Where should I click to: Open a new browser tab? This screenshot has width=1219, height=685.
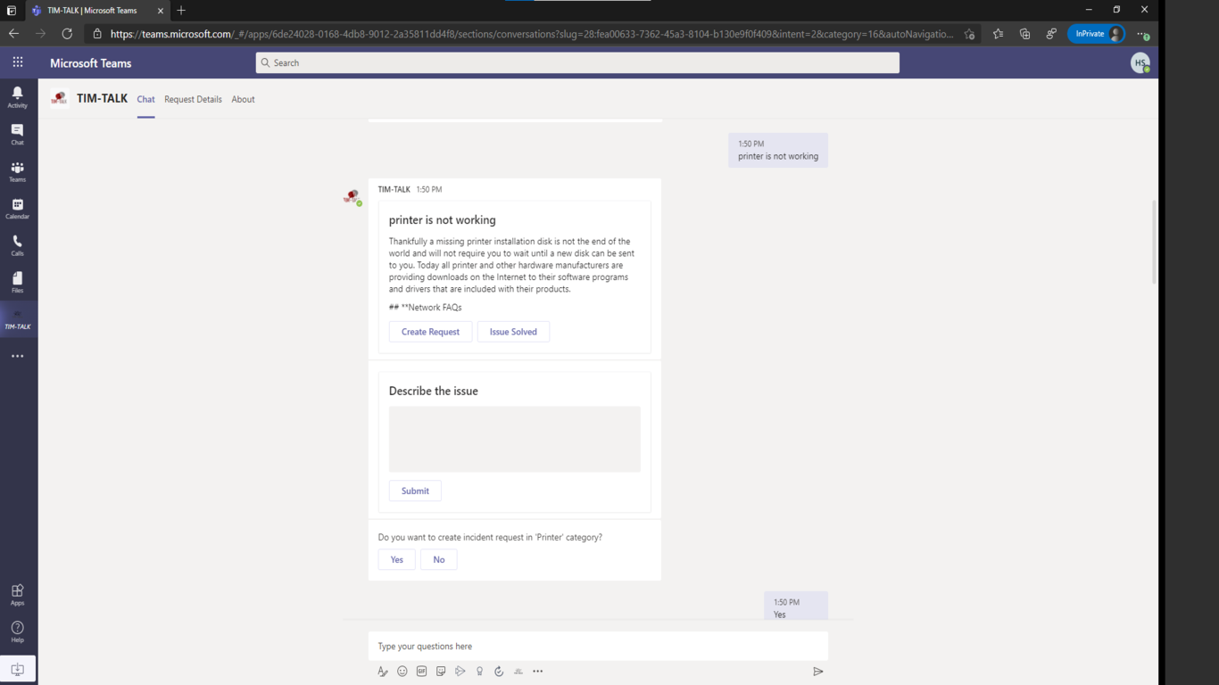tap(181, 11)
